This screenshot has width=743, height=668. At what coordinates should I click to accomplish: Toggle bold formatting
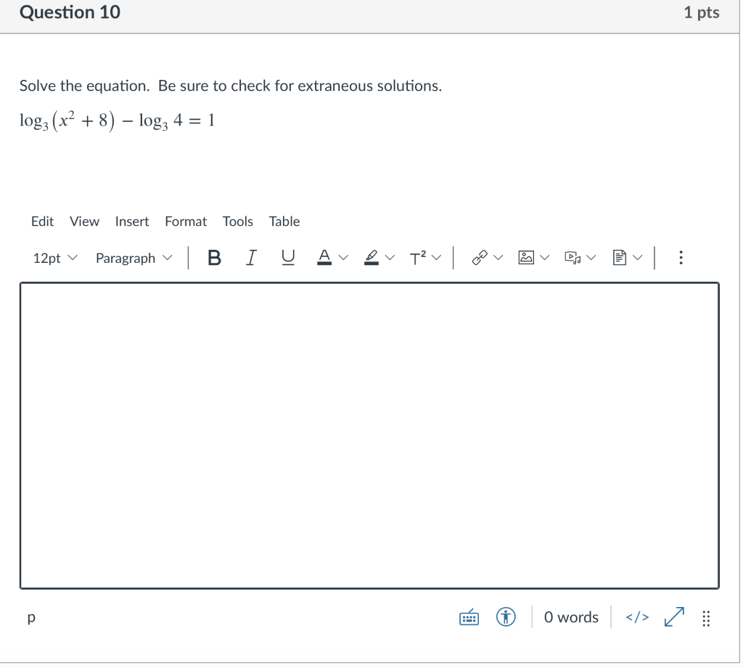214,257
